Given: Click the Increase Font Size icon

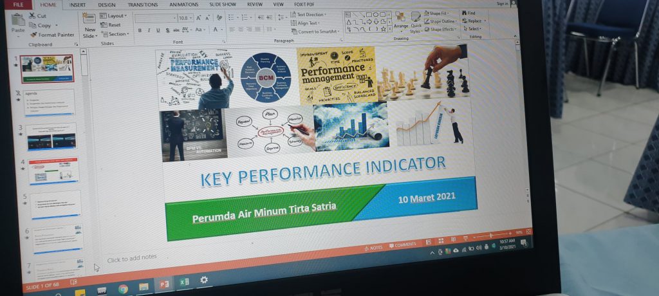Looking at the screenshot, I should tap(200, 17).
